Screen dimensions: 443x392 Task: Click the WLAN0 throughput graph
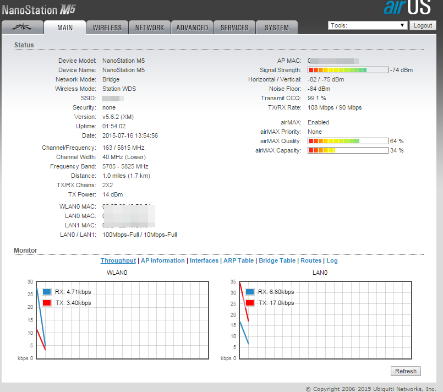pos(123,320)
